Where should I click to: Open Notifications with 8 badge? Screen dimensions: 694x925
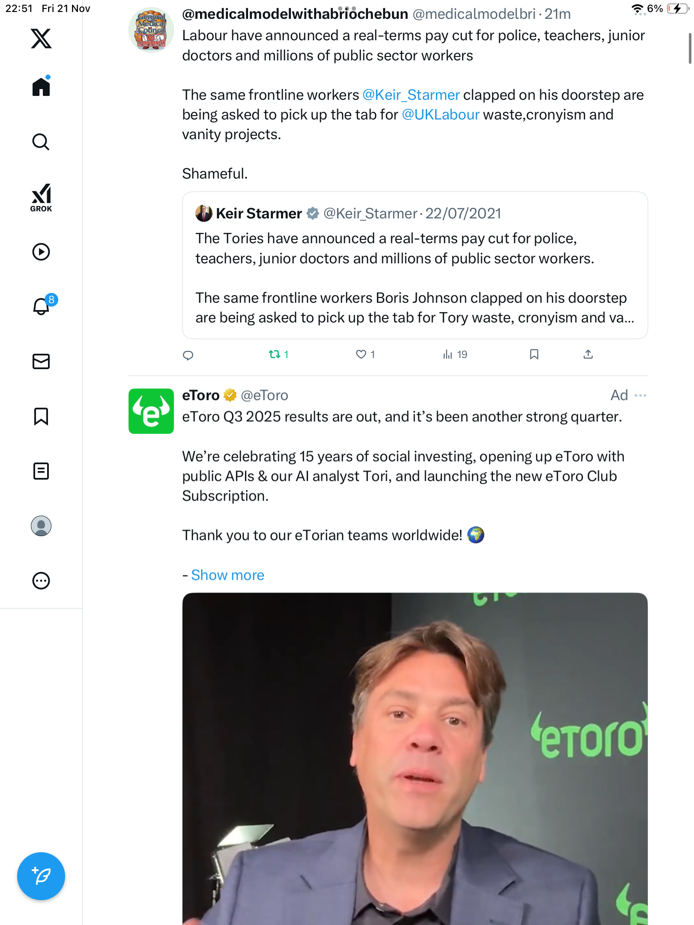(42, 306)
